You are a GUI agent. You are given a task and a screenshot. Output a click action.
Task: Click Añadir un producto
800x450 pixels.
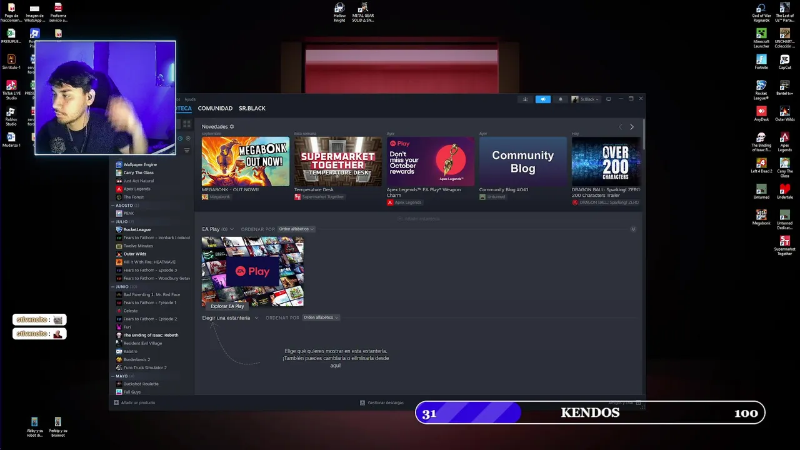coord(134,402)
